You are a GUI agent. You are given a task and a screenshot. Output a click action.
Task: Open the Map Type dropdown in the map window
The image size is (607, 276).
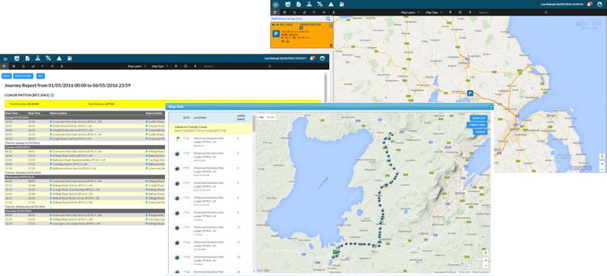pyautogui.click(x=434, y=13)
